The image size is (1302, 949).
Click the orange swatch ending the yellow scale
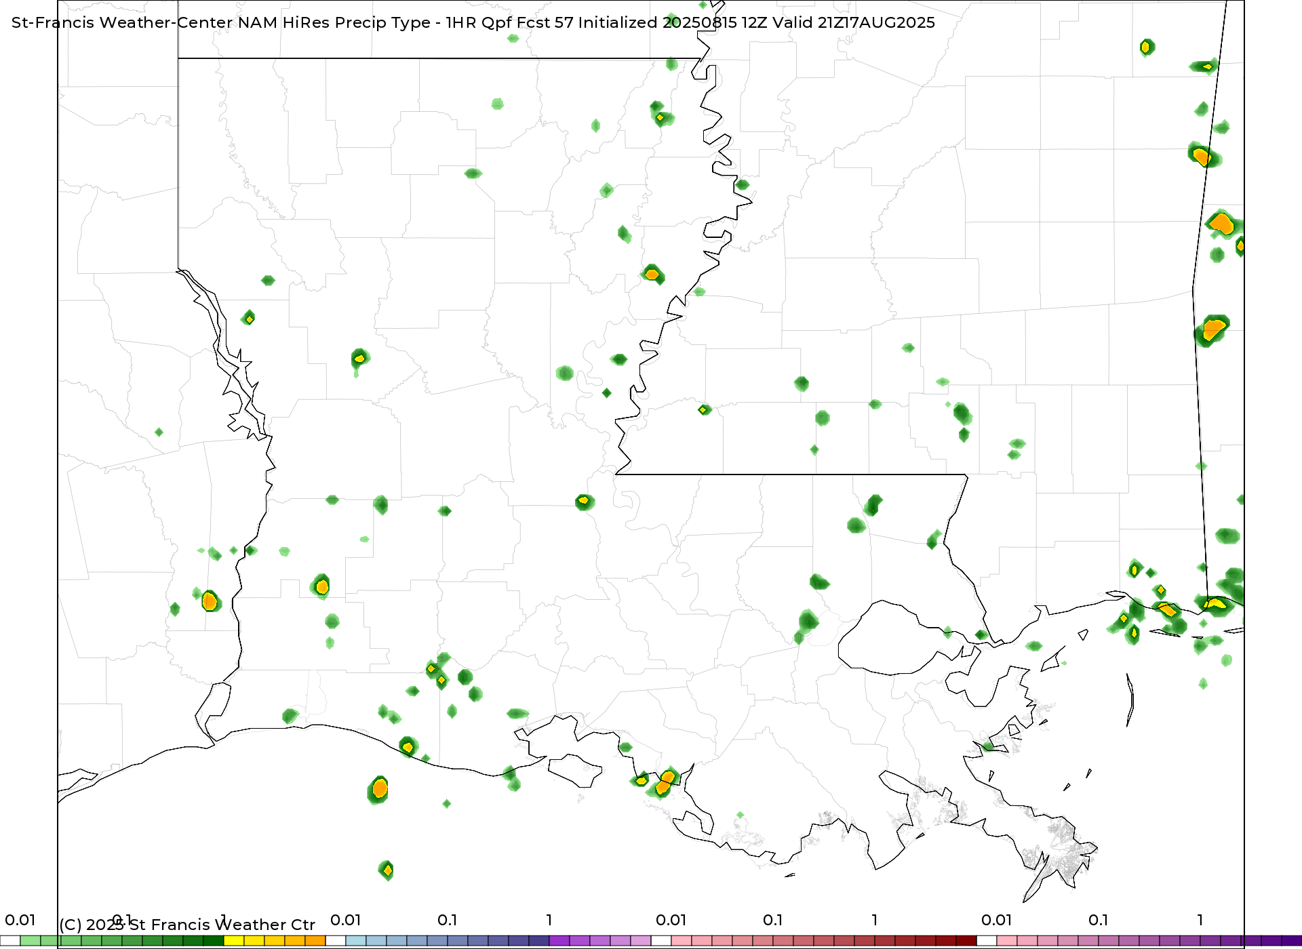click(x=315, y=941)
